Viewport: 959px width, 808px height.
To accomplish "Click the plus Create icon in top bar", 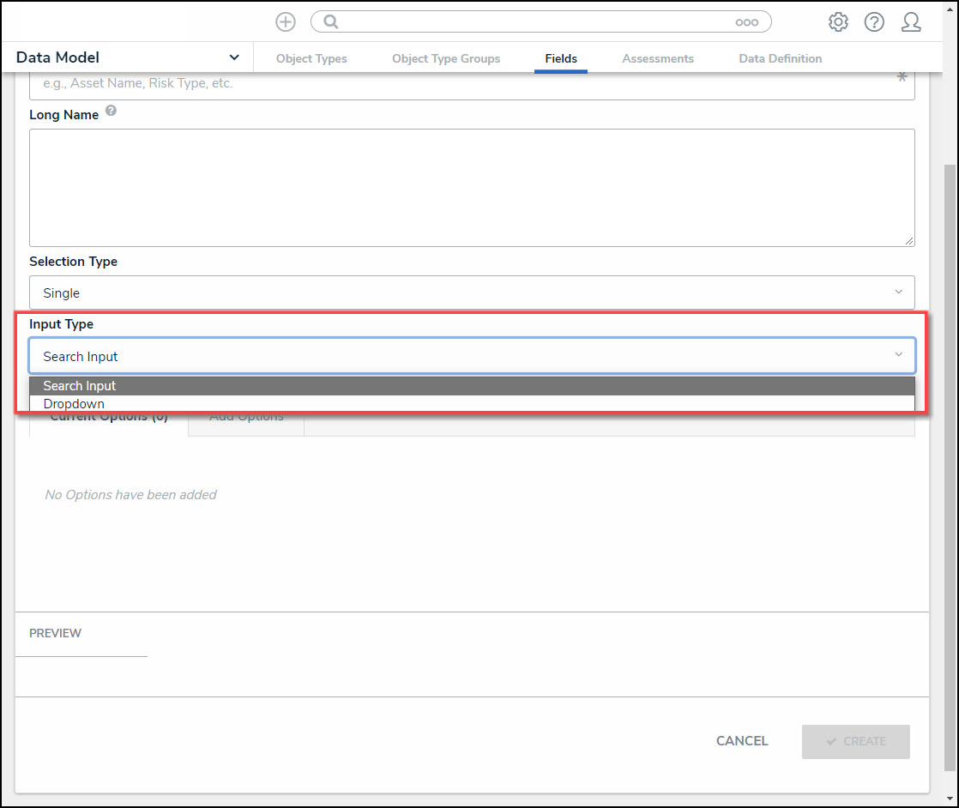I will [285, 22].
